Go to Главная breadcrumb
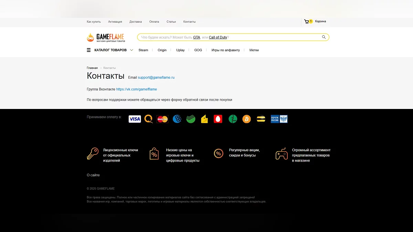 point(92,68)
